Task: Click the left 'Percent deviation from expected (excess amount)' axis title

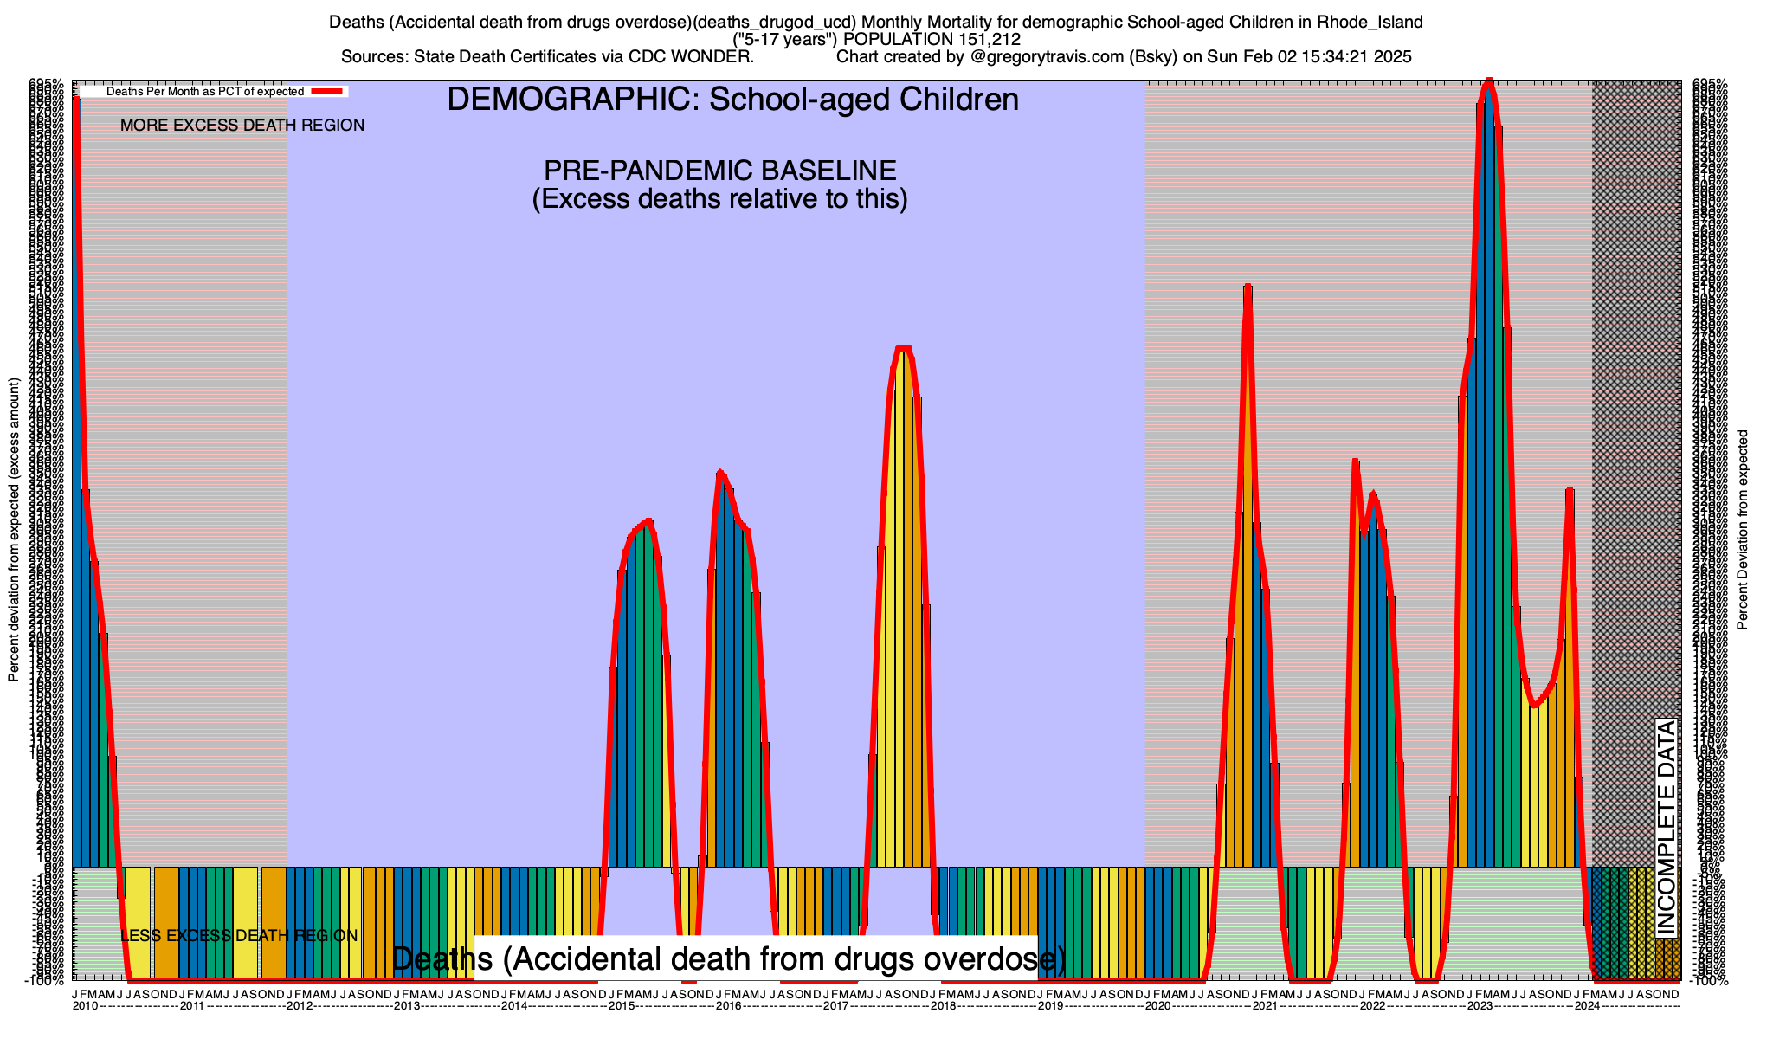Action: point(14,530)
